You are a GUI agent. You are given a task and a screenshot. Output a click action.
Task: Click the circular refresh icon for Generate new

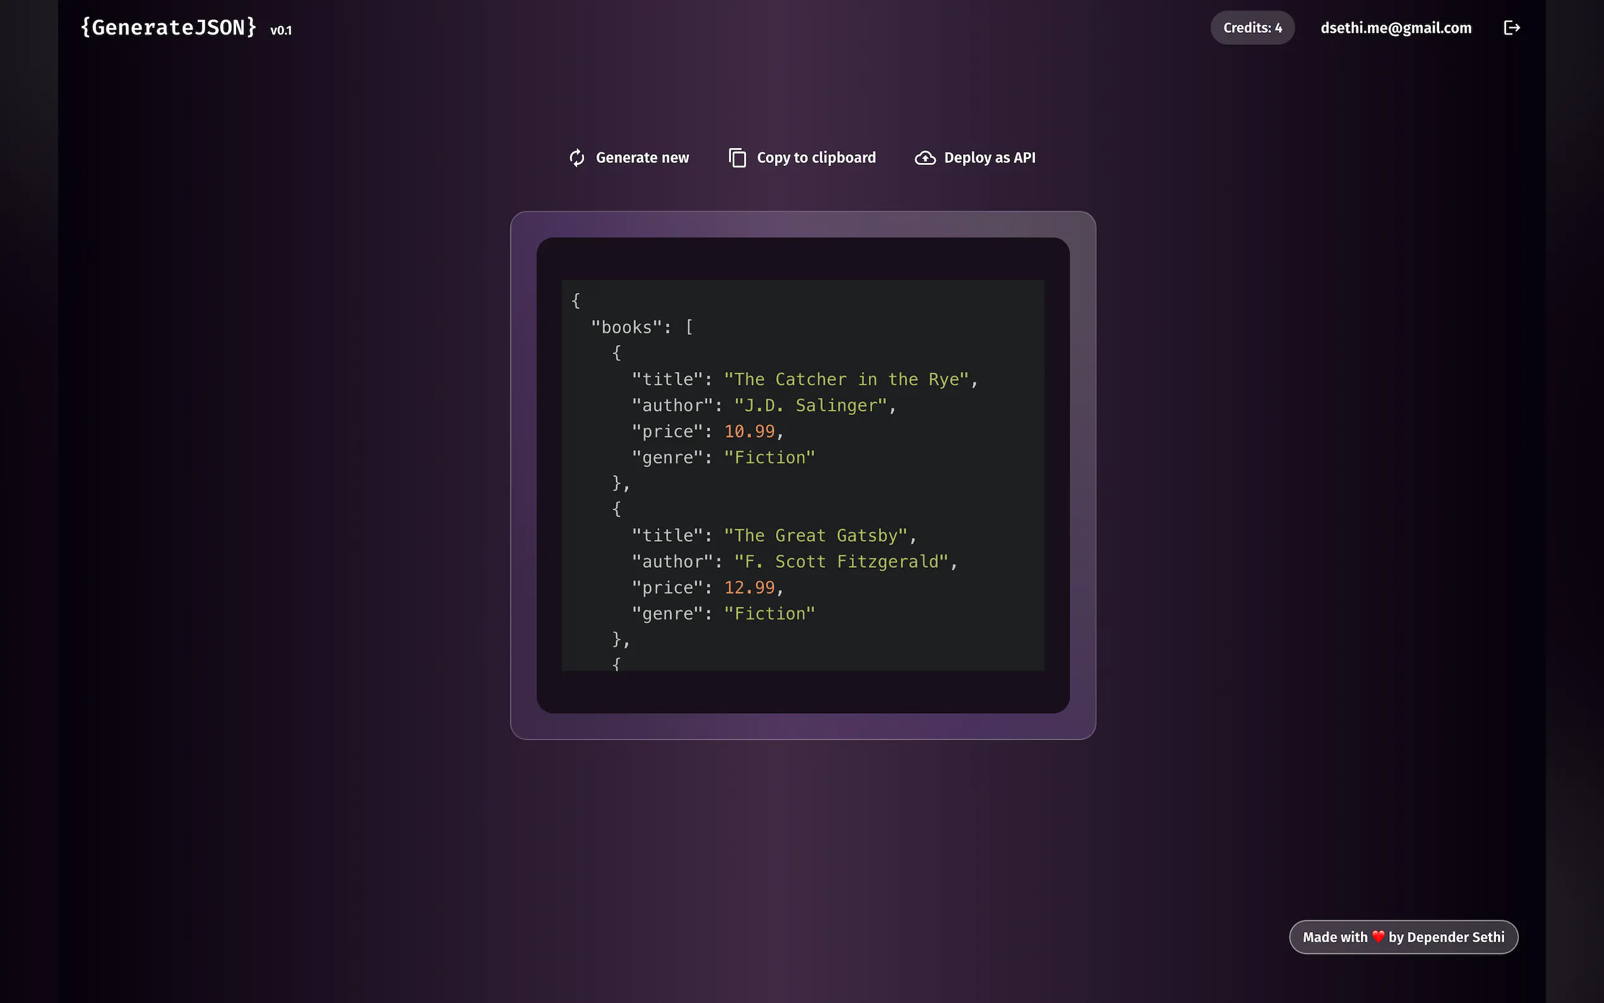pyautogui.click(x=577, y=158)
